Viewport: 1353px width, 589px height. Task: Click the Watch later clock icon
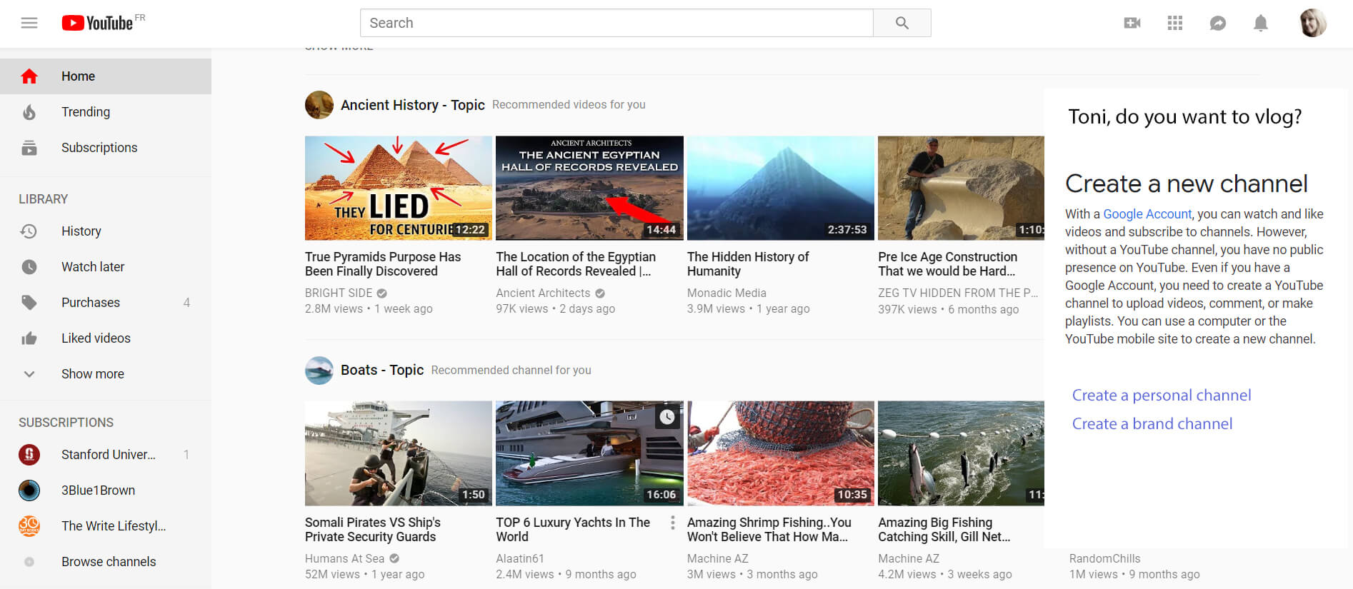29,266
